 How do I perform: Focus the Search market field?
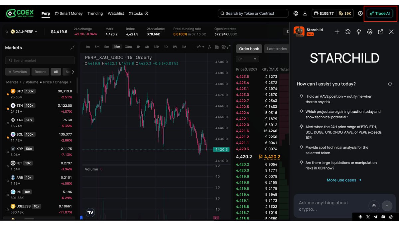click(40, 60)
